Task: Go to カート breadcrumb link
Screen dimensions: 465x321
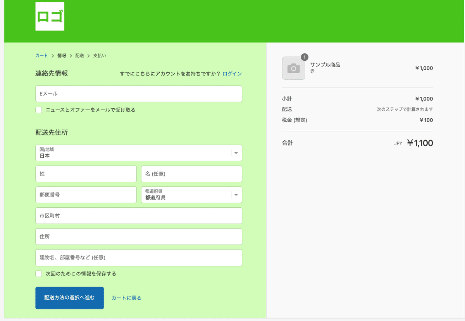Action: pyautogui.click(x=42, y=56)
